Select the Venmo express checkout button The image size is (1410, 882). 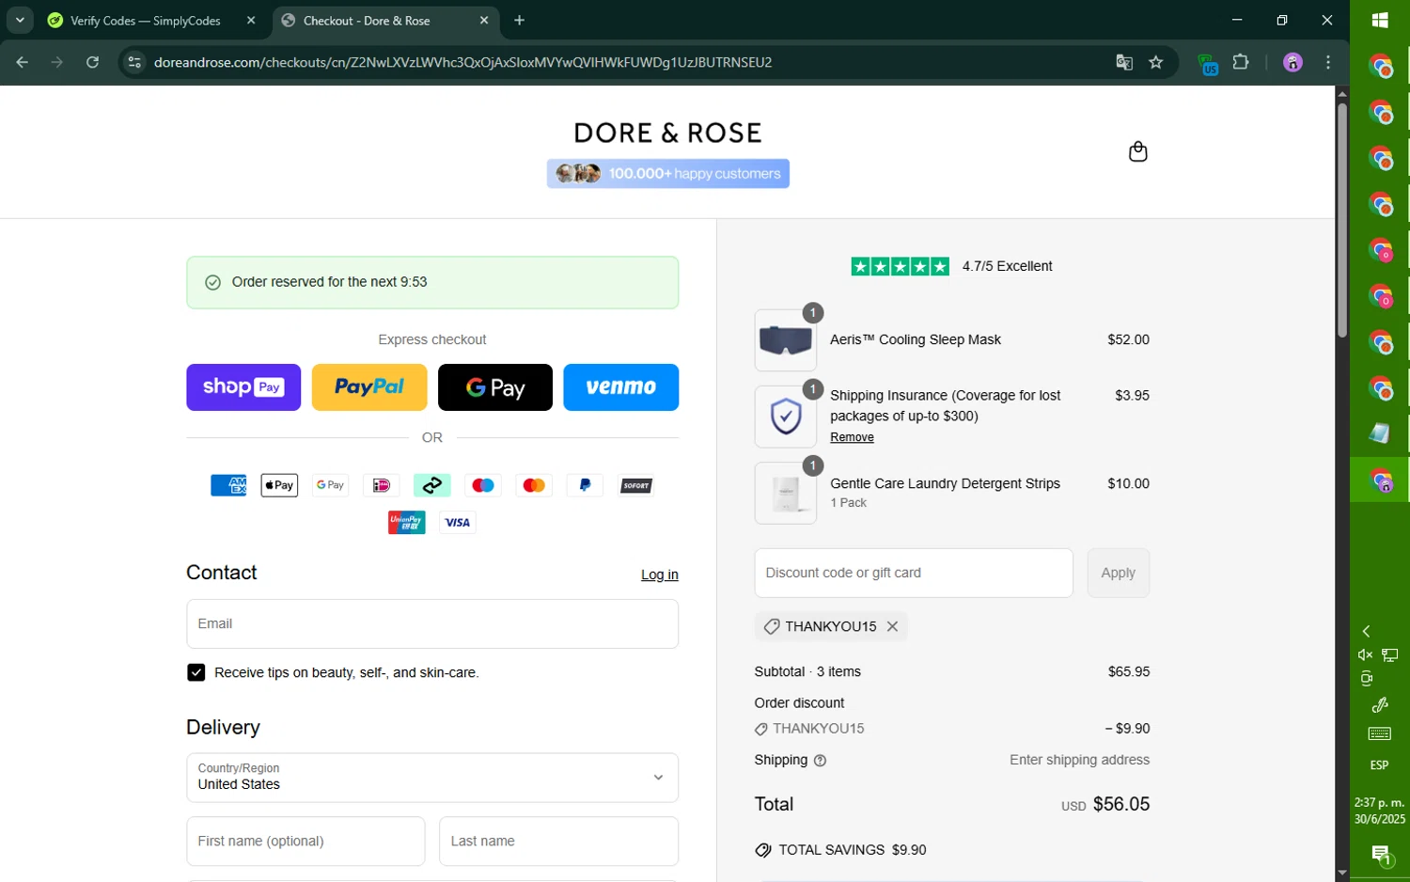pyautogui.click(x=620, y=387)
